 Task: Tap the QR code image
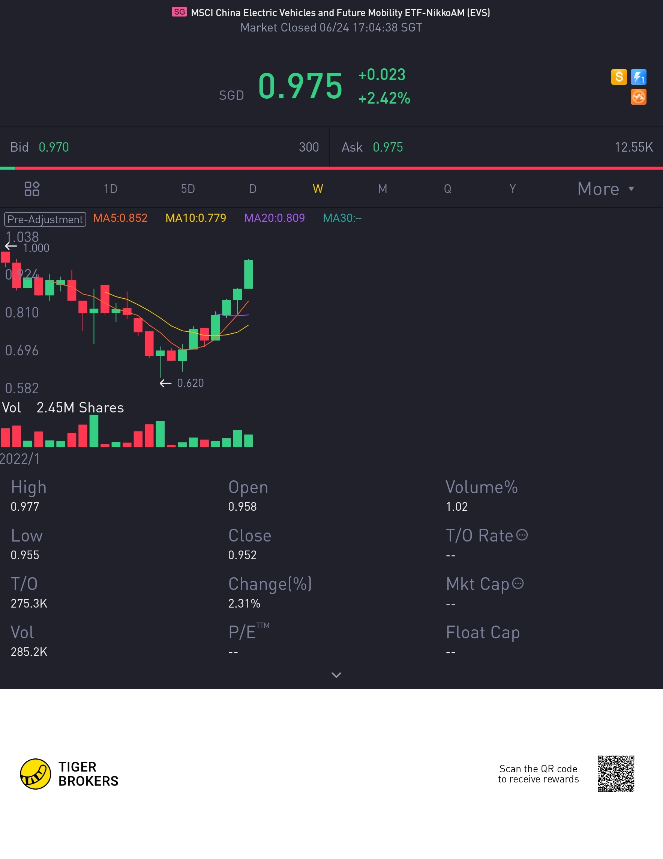pos(616,774)
